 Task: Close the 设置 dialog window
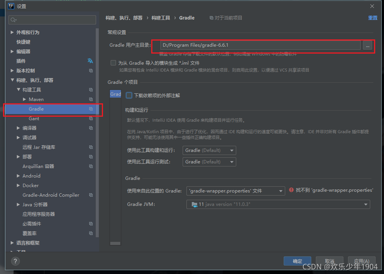coord(372,6)
